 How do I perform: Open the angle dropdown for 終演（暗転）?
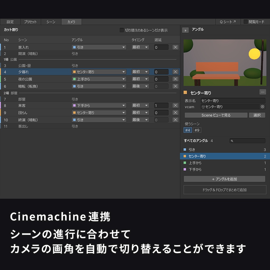click(x=99, y=120)
